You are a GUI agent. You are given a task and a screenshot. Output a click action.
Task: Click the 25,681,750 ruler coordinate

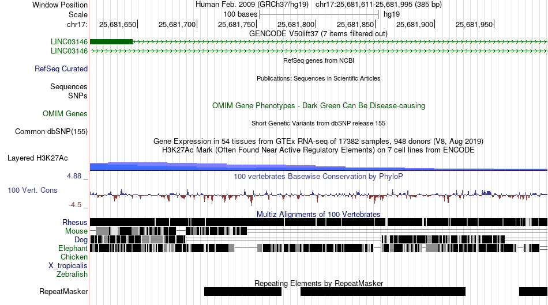(x=237, y=24)
